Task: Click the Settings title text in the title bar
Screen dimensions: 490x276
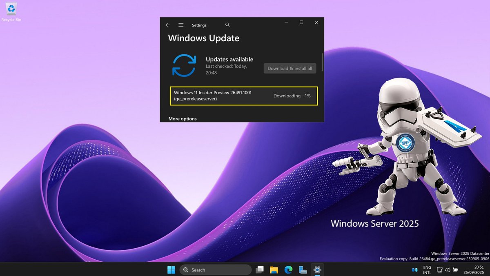Action: pos(199,25)
